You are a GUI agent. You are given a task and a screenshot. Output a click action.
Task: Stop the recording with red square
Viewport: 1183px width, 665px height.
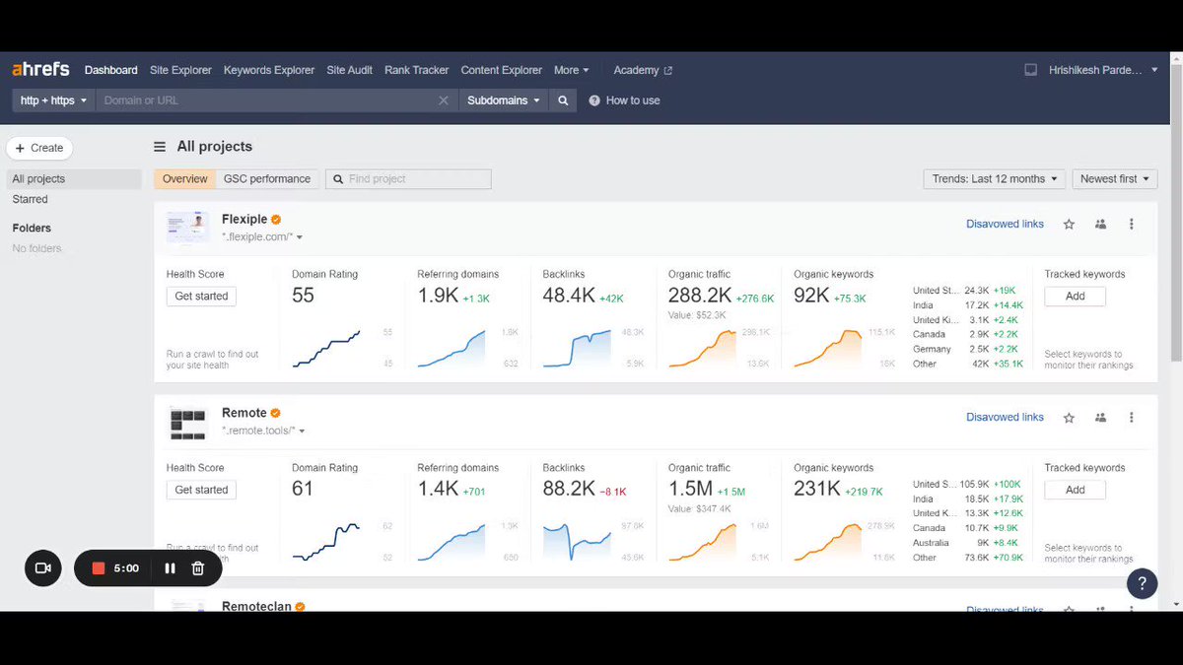(x=99, y=568)
